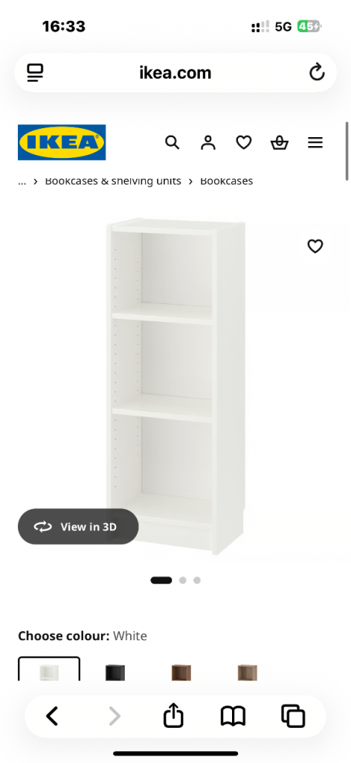The height and width of the screenshot is (763, 351).
Task: Tap the ikea.com address bar
Action: click(175, 72)
